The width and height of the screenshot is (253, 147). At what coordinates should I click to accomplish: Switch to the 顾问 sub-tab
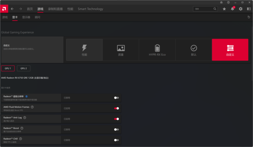37,17
